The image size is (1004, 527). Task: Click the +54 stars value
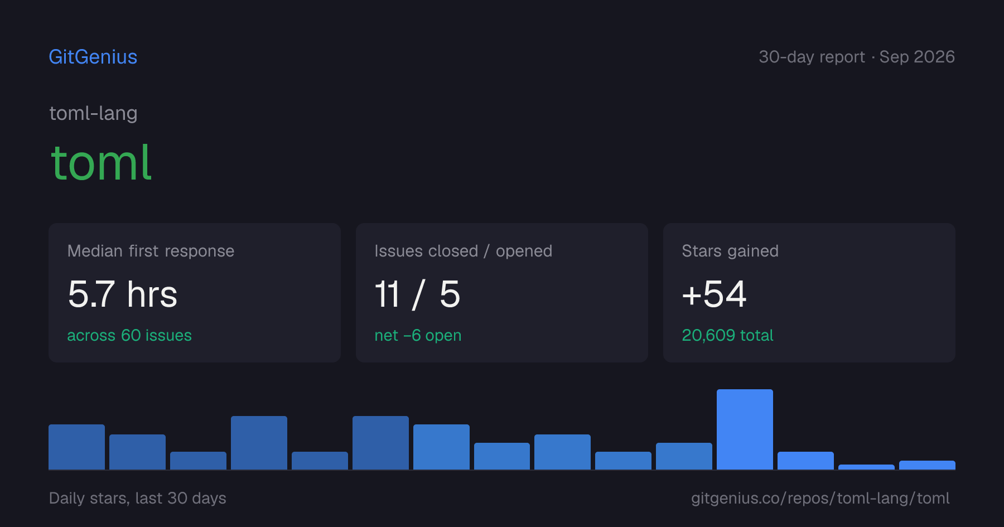point(714,294)
